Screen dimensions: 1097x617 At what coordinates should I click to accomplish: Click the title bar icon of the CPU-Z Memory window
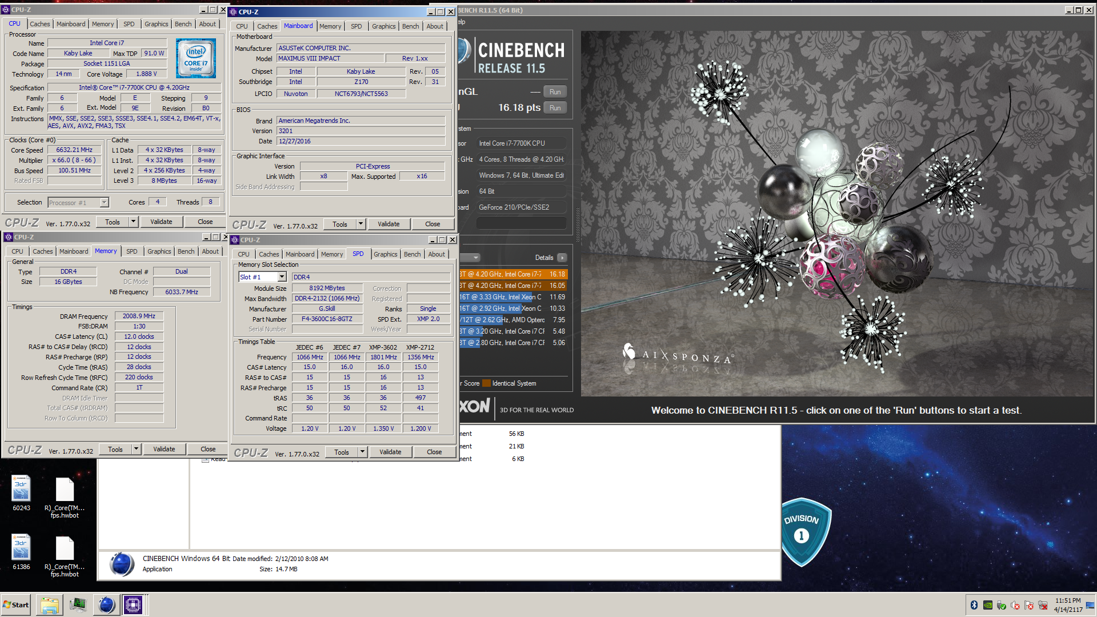pos(9,237)
